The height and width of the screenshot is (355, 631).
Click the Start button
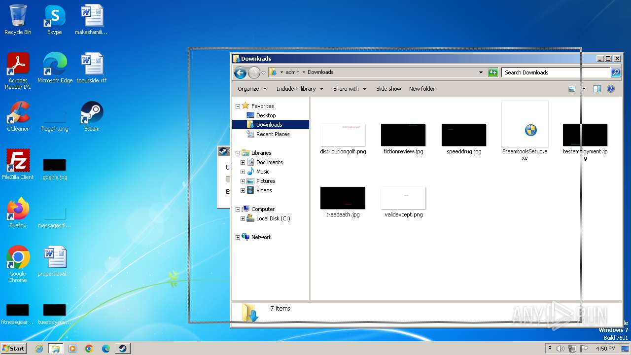pyautogui.click(x=13, y=349)
